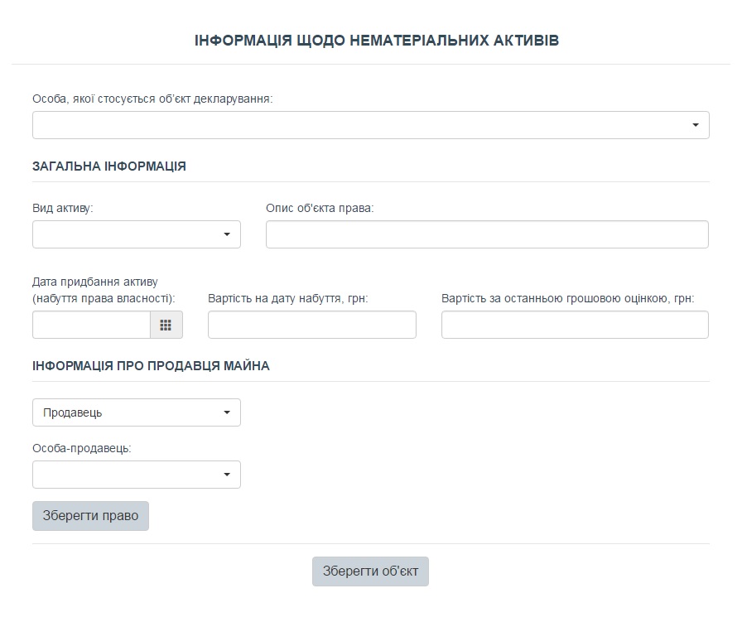Open the 'Особа-продавець' dropdown list

pos(137,475)
